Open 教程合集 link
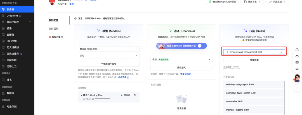302x115 pixels. click(56, 37)
